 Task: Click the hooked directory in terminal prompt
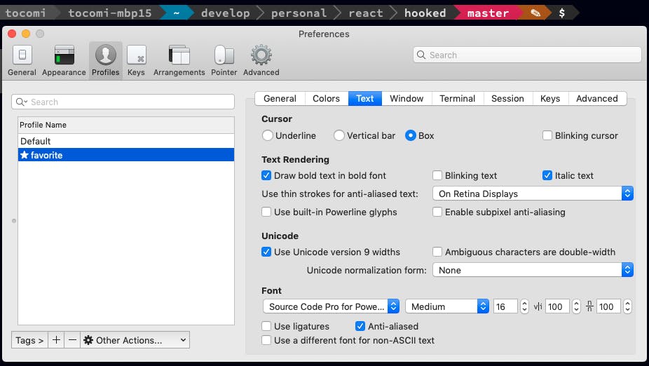coord(425,13)
